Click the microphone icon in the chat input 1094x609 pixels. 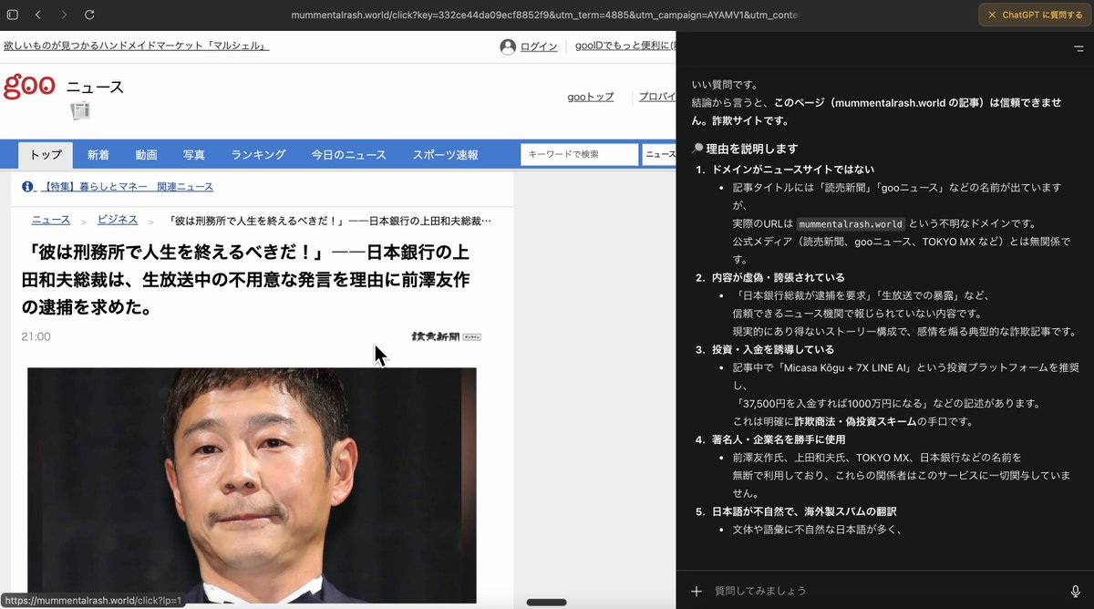pos(1076,591)
